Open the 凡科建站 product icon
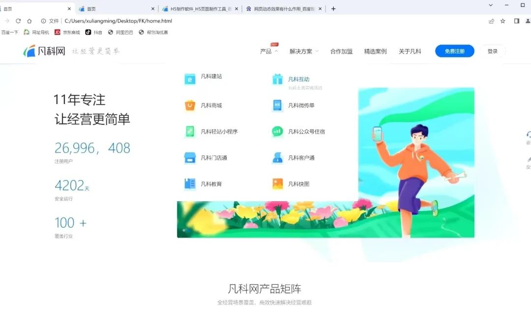This screenshot has height=322, width=531. (x=190, y=79)
